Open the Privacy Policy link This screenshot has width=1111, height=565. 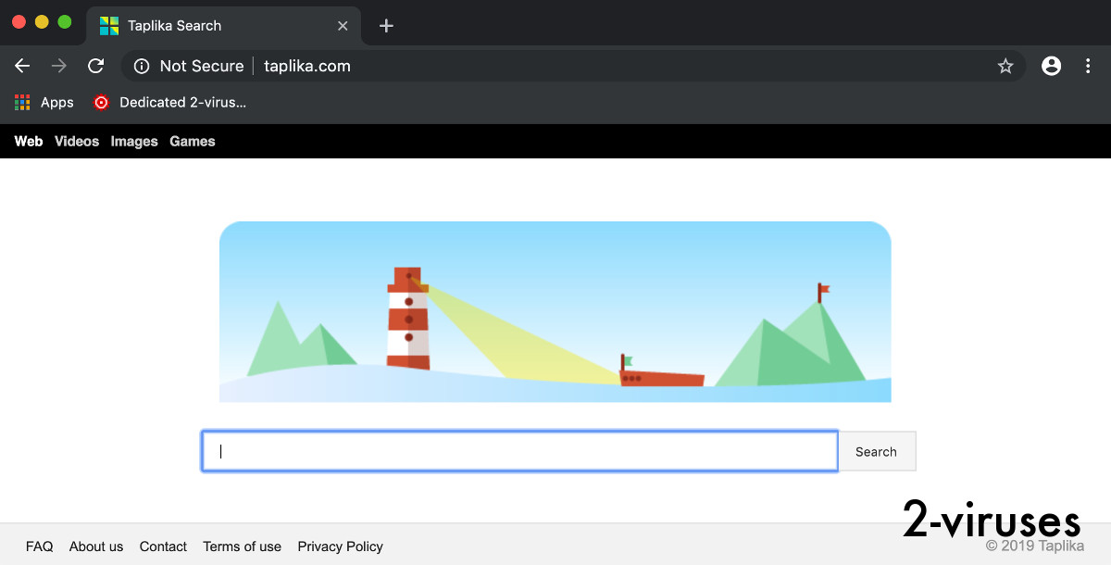pyautogui.click(x=340, y=546)
